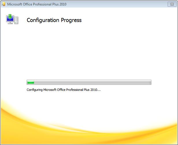Click "Configuring Microsoft Office Professional Plus 2010..." status text
The width and height of the screenshot is (178, 145).
[64, 90]
